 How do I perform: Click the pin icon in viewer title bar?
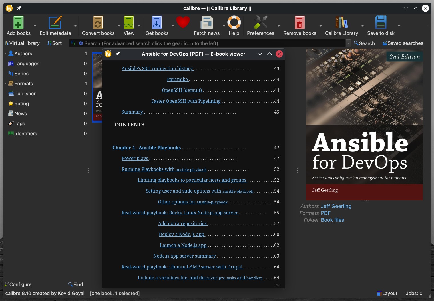118,54
